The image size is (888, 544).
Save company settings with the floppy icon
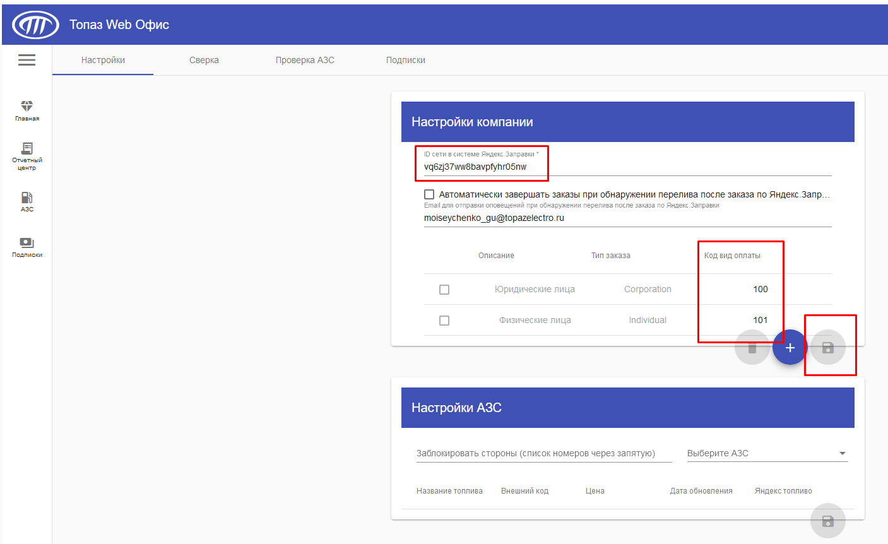(x=828, y=348)
